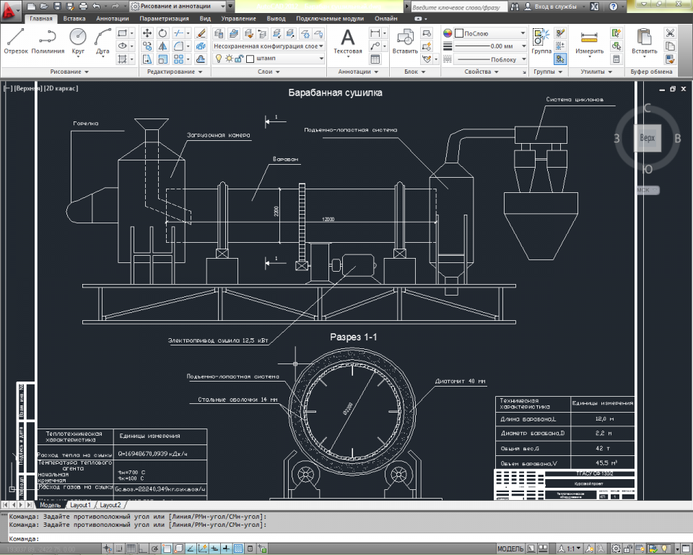This screenshot has height=555, width=693.
Task: Open the Поблоку linetype dropdown
Action: pyautogui.click(x=491, y=59)
